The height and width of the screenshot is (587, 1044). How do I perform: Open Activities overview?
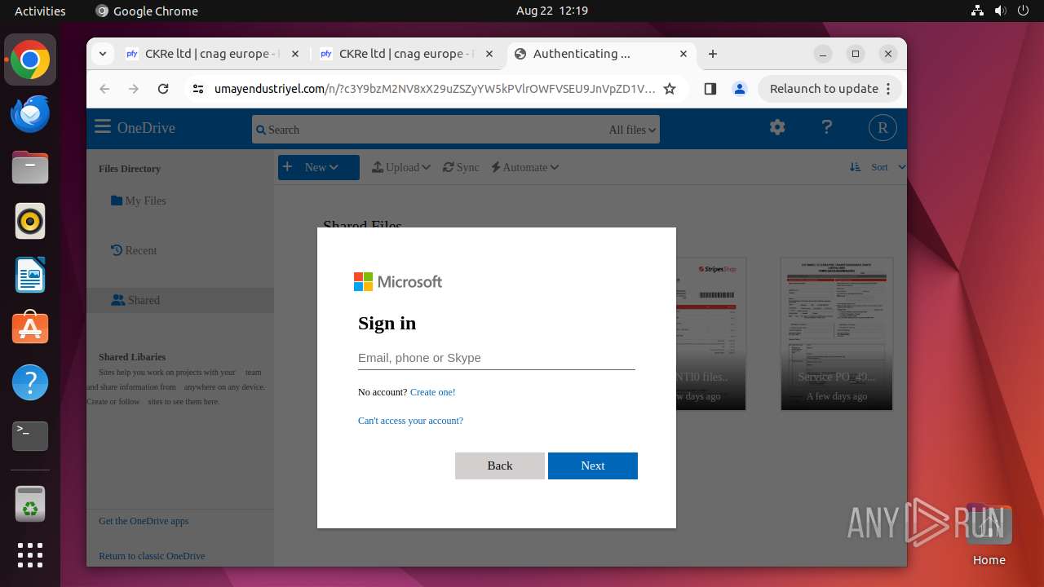40,11
